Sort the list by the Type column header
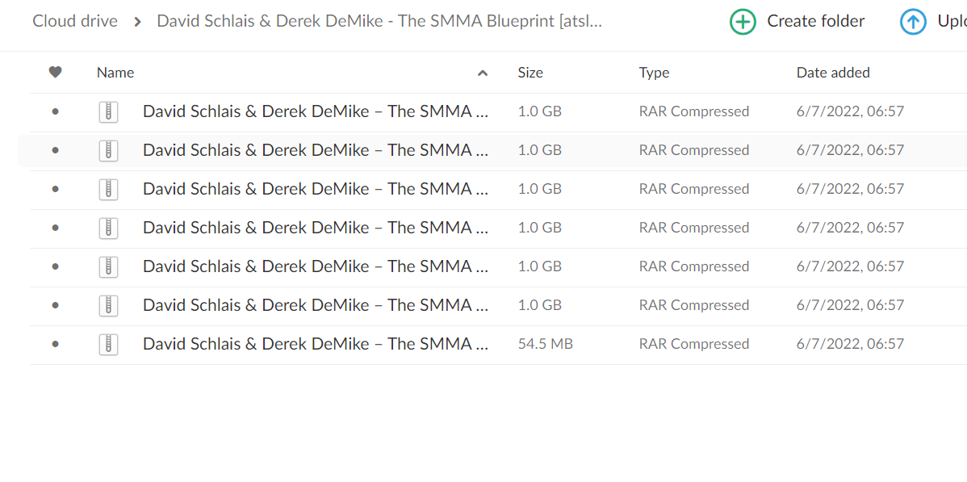The height and width of the screenshot is (482, 967). tap(654, 73)
